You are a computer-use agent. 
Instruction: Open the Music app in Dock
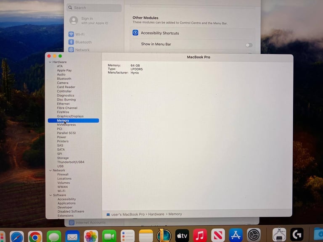[200, 235]
